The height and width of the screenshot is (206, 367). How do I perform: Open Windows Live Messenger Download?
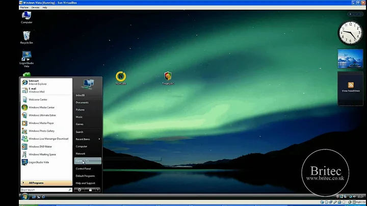[x=46, y=139]
